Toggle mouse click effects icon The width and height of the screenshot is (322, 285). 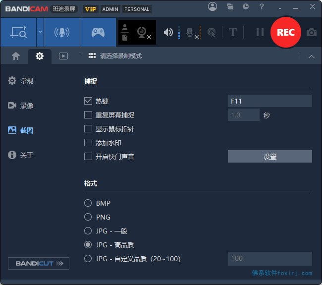click(212, 33)
